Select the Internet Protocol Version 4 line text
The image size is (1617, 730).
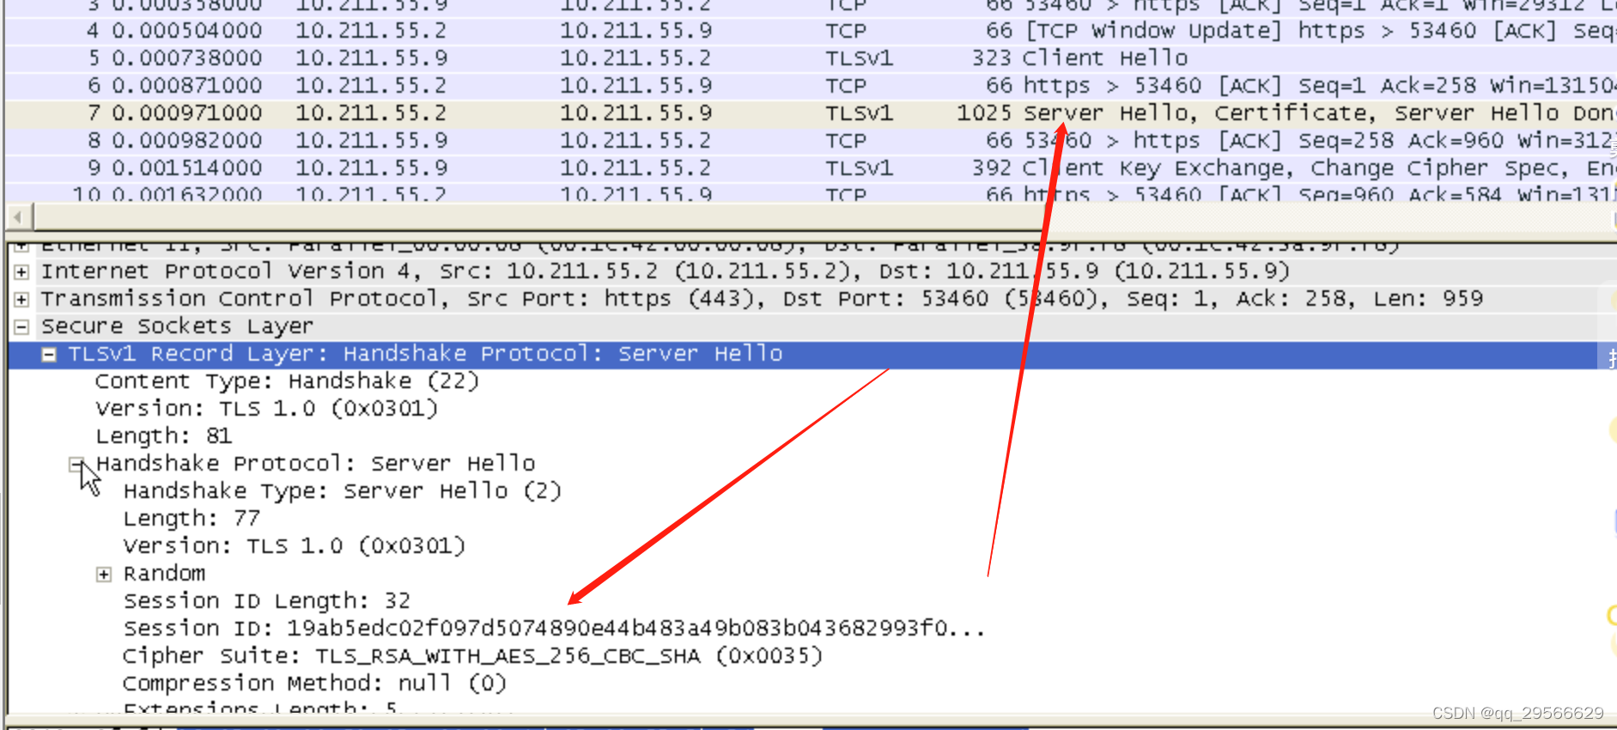(666, 271)
